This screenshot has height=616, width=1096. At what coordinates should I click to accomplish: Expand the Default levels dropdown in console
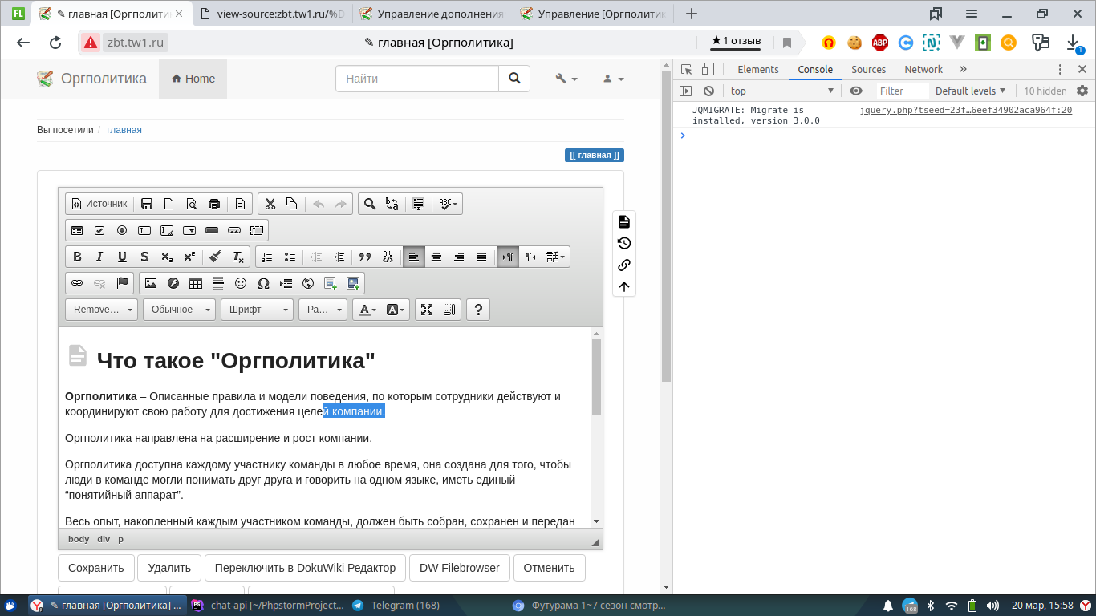click(970, 91)
